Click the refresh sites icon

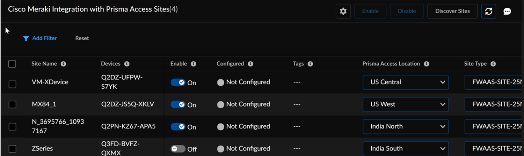488,11
